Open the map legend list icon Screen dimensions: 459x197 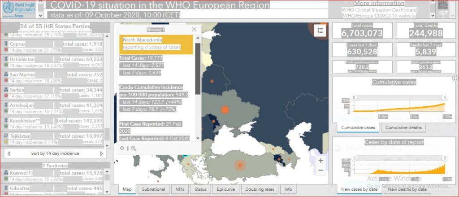tap(320, 30)
